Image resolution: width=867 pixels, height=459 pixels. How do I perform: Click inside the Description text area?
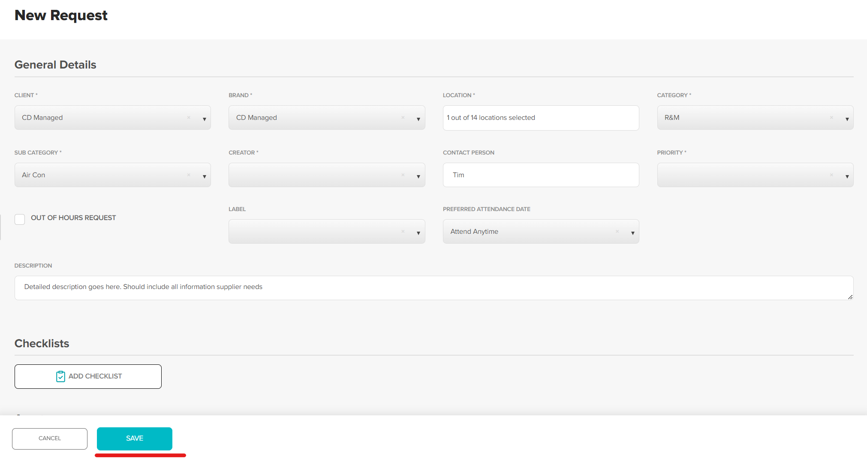click(433, 287)
